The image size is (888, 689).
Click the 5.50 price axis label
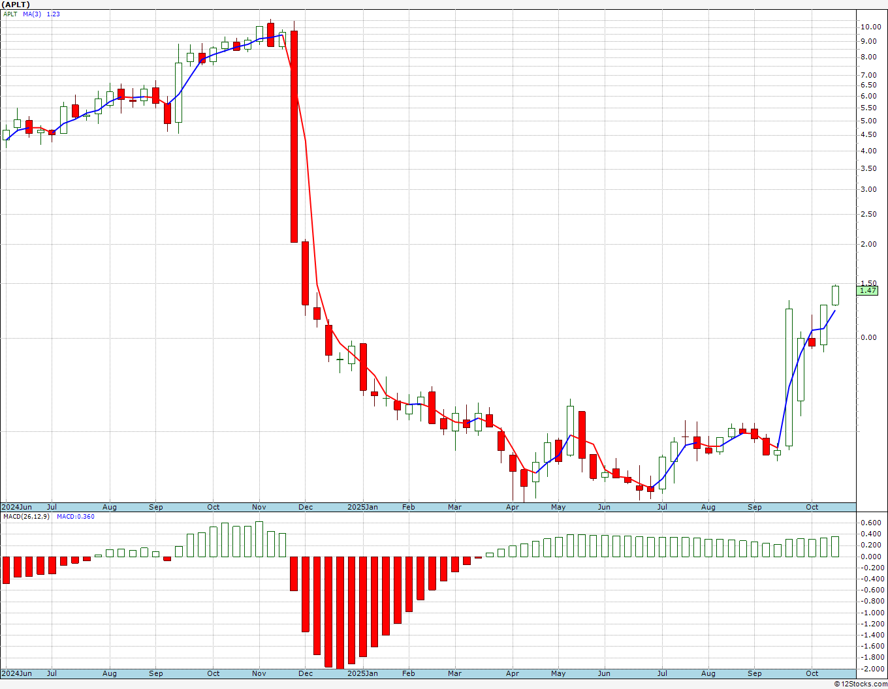tap(869, 108)
